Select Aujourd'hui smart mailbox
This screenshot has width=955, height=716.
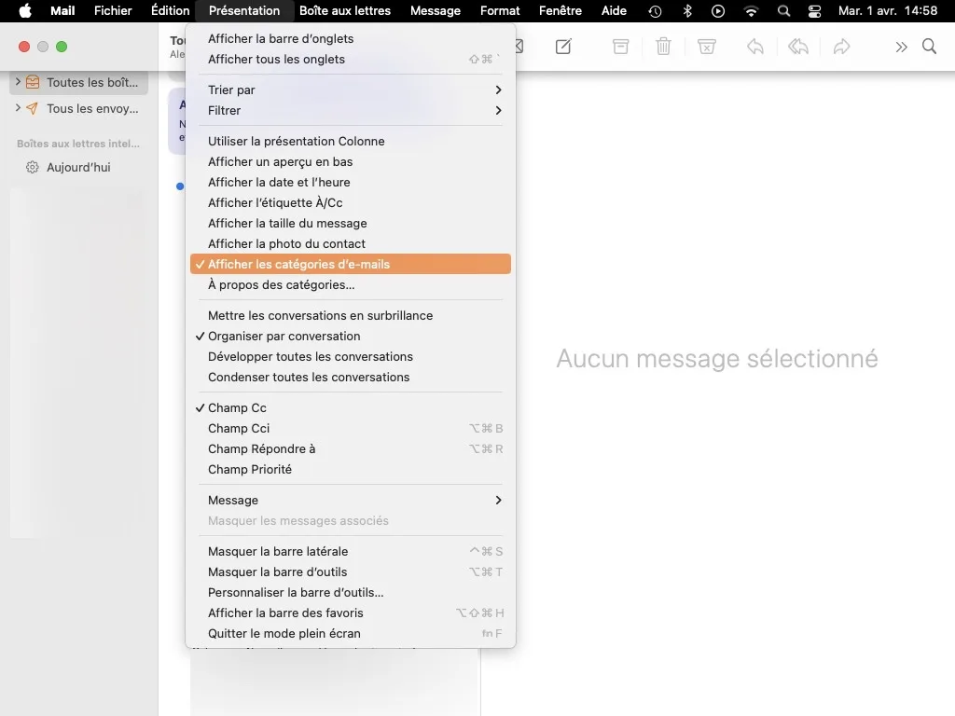(x=78, y=167)
